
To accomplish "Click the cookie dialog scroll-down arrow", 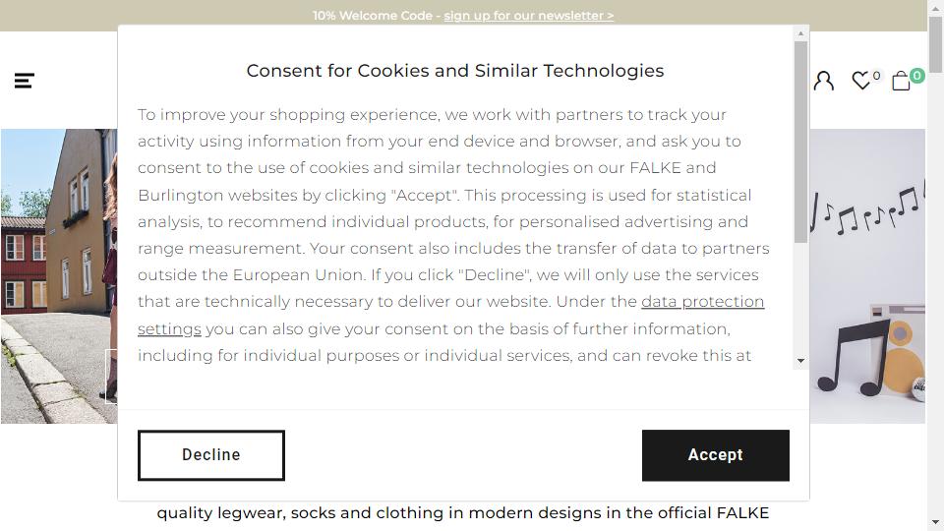I will 800,361.
